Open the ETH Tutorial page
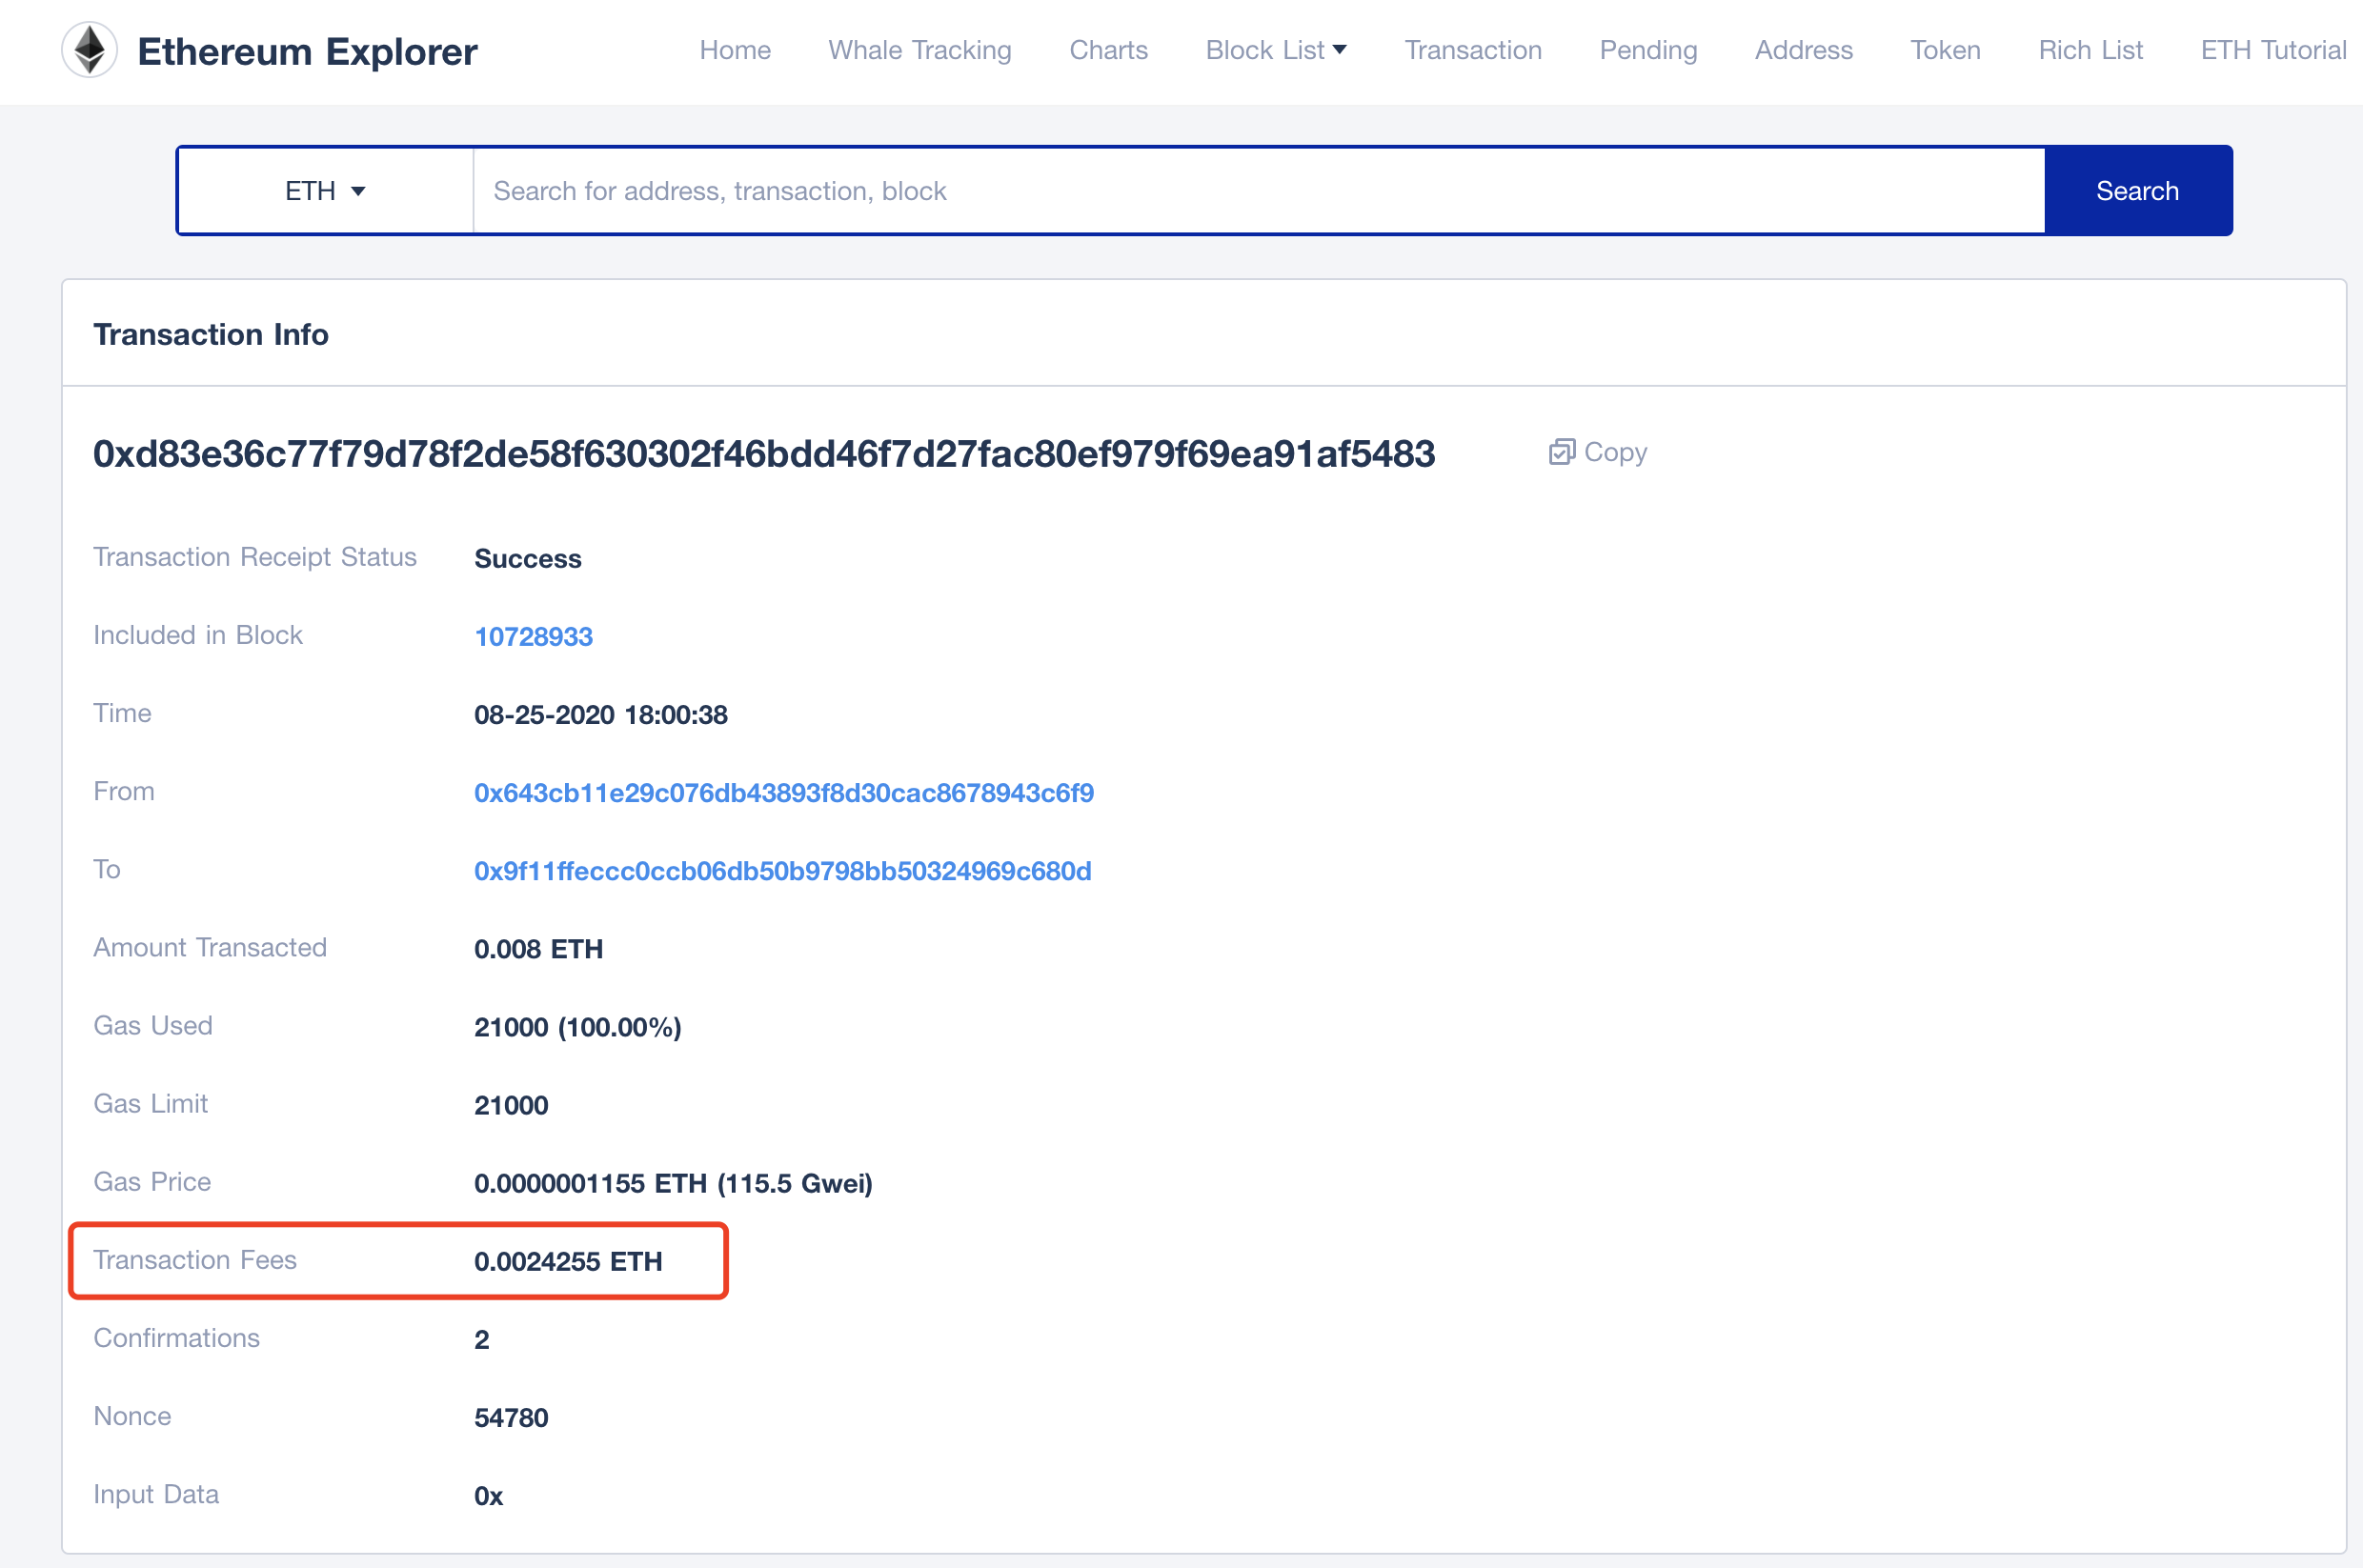This screenshot has width=2363, height=1568. pyautogui.click(x=2273, y=50)
